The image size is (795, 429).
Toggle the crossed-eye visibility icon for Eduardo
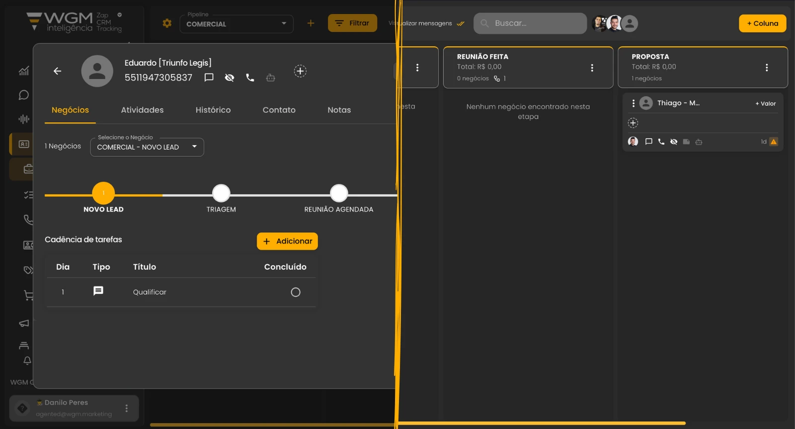(229, 78)
